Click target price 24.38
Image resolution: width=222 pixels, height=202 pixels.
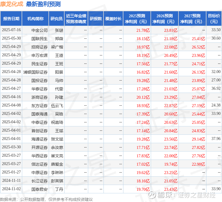pos(216,105)
